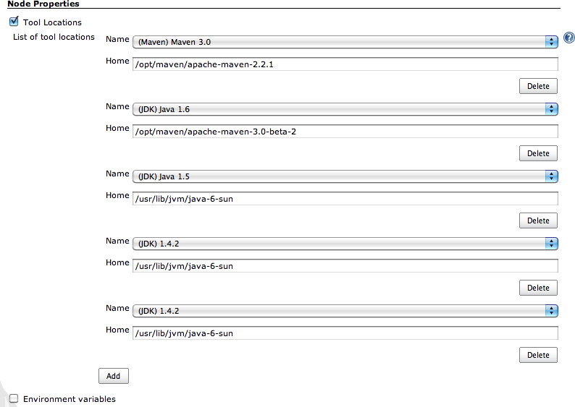
Task: Click the Home field under Java 1.5
Action: coord(345,199)
